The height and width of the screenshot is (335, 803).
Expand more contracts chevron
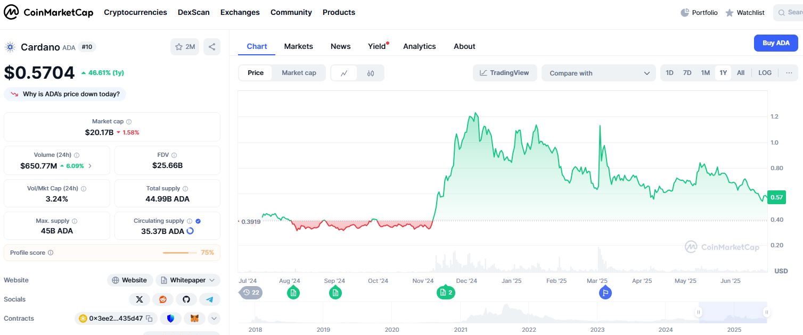coord(214,319)
